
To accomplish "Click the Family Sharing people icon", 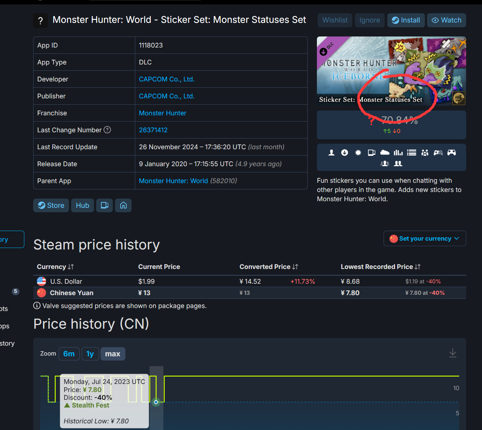I will coord(425,153).
